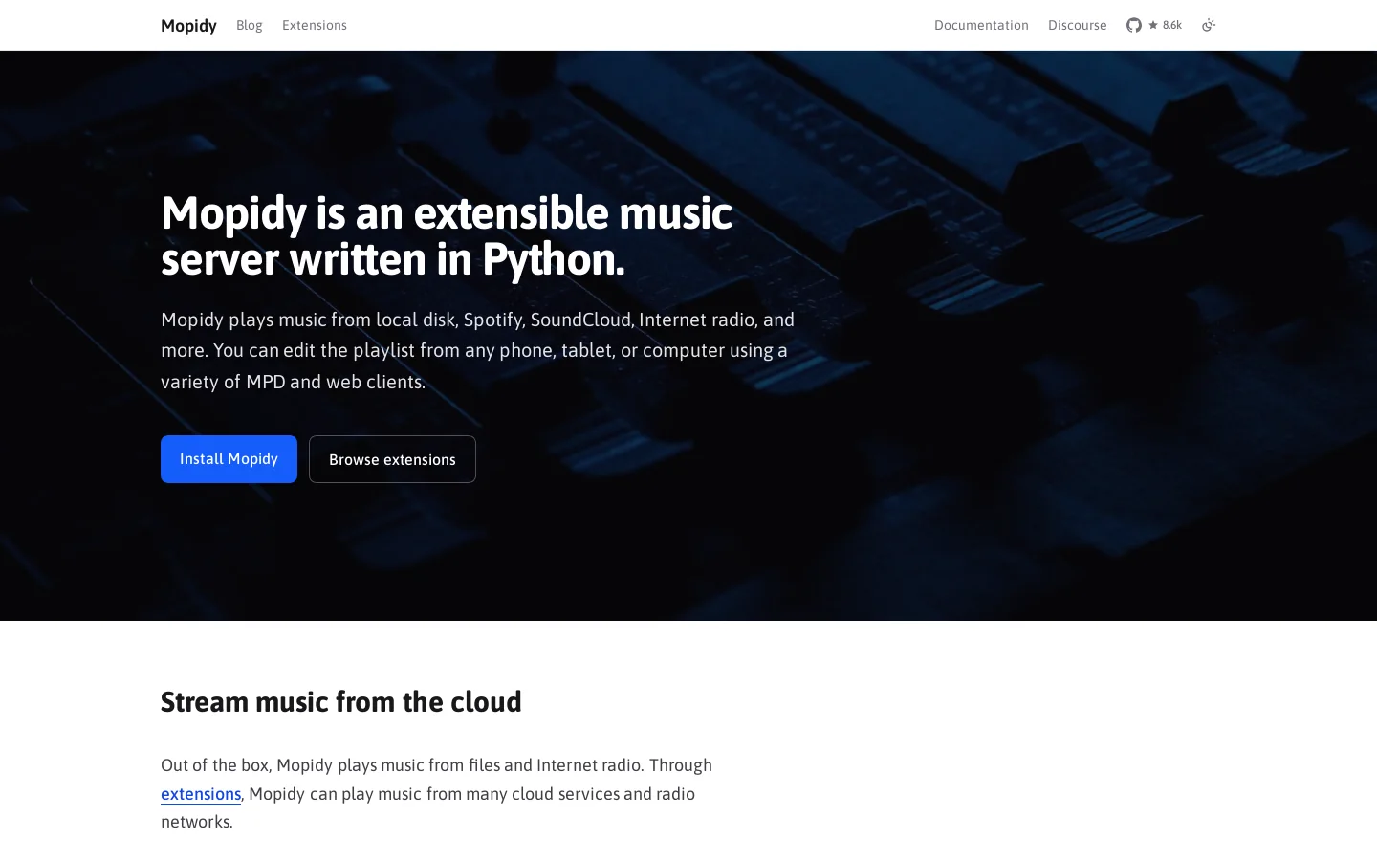Click the Browse extensions button
This screenshot has height=861, width=1377.
point(392,459)
